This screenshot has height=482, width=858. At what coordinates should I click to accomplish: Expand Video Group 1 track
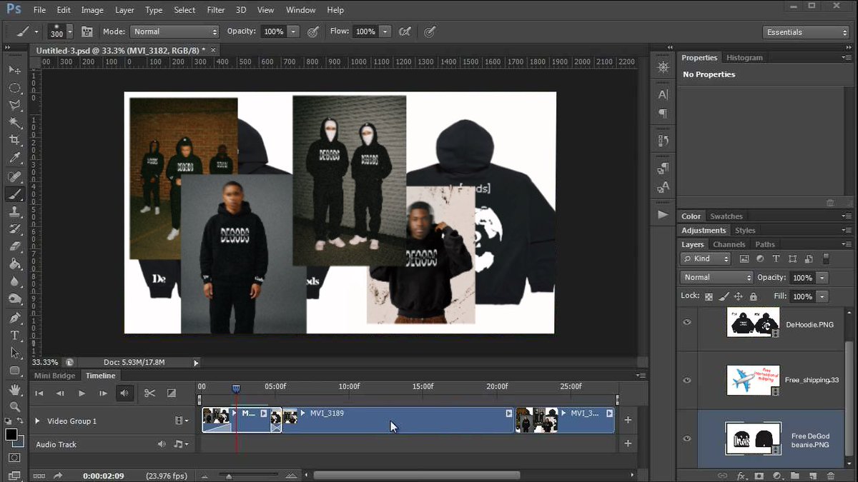pyautogui.click(x=38, y=421)
